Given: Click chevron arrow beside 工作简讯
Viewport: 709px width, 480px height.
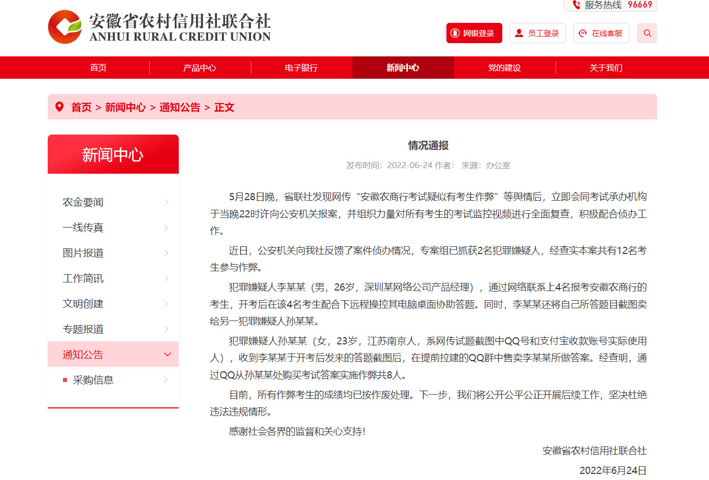Looking at the screenshot, I should pos(166,278).
